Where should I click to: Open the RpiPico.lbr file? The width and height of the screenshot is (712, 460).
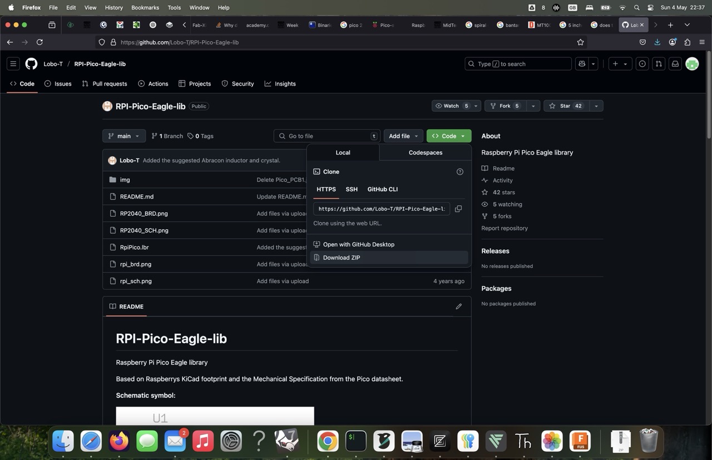134,247
